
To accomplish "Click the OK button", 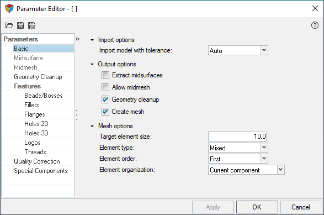I will pos(257,207).
